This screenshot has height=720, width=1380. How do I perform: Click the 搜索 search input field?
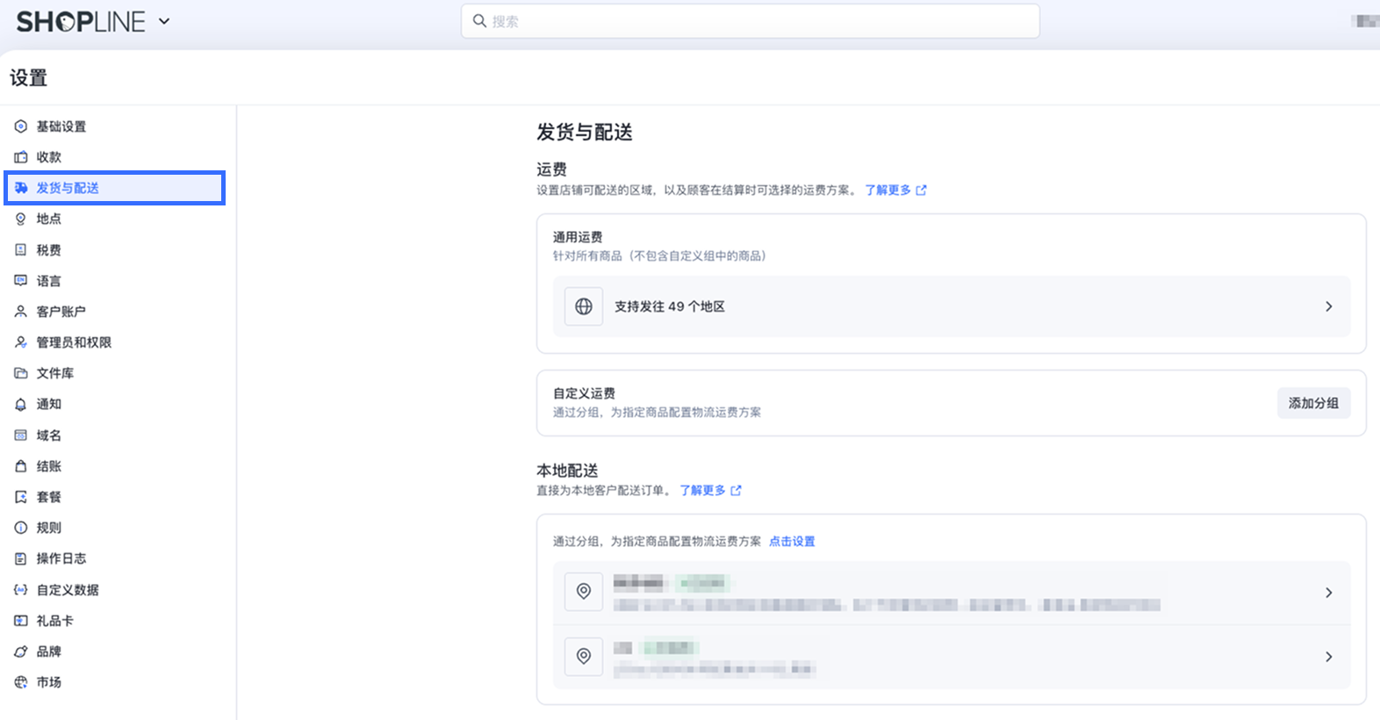pyautogui.click(x=751, y=21)
